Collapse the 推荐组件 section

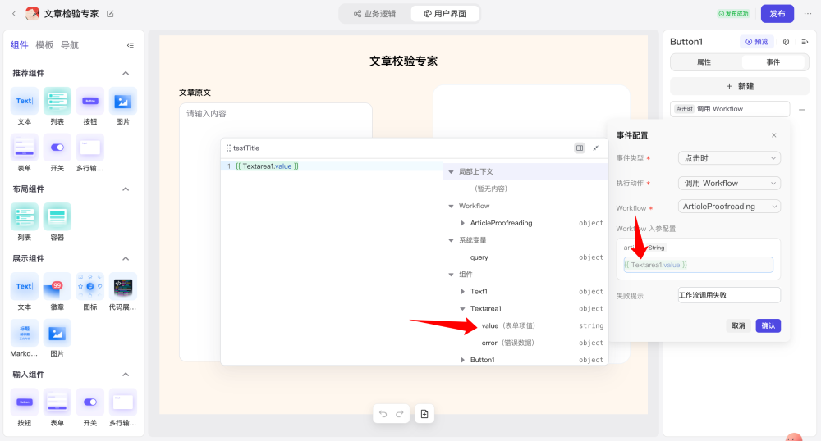coord(126,73)
